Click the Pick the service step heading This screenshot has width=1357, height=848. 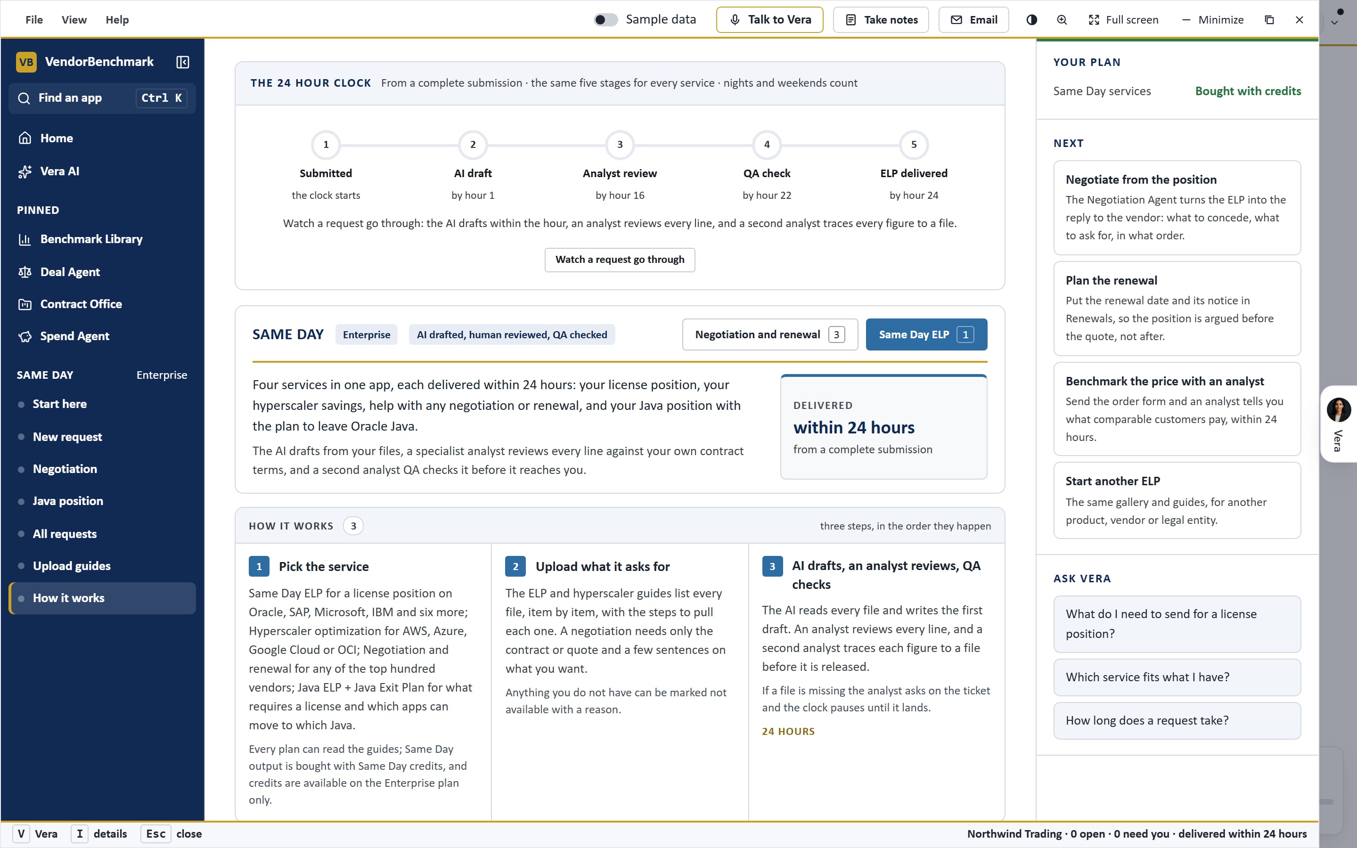pos(324,566)
